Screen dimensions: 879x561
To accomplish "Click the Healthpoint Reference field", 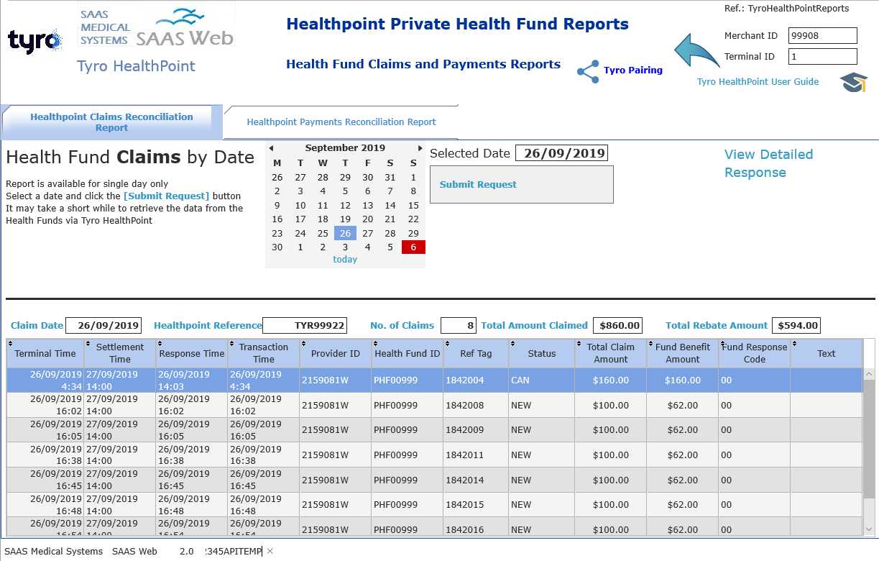I will click(x=305, y=326).
